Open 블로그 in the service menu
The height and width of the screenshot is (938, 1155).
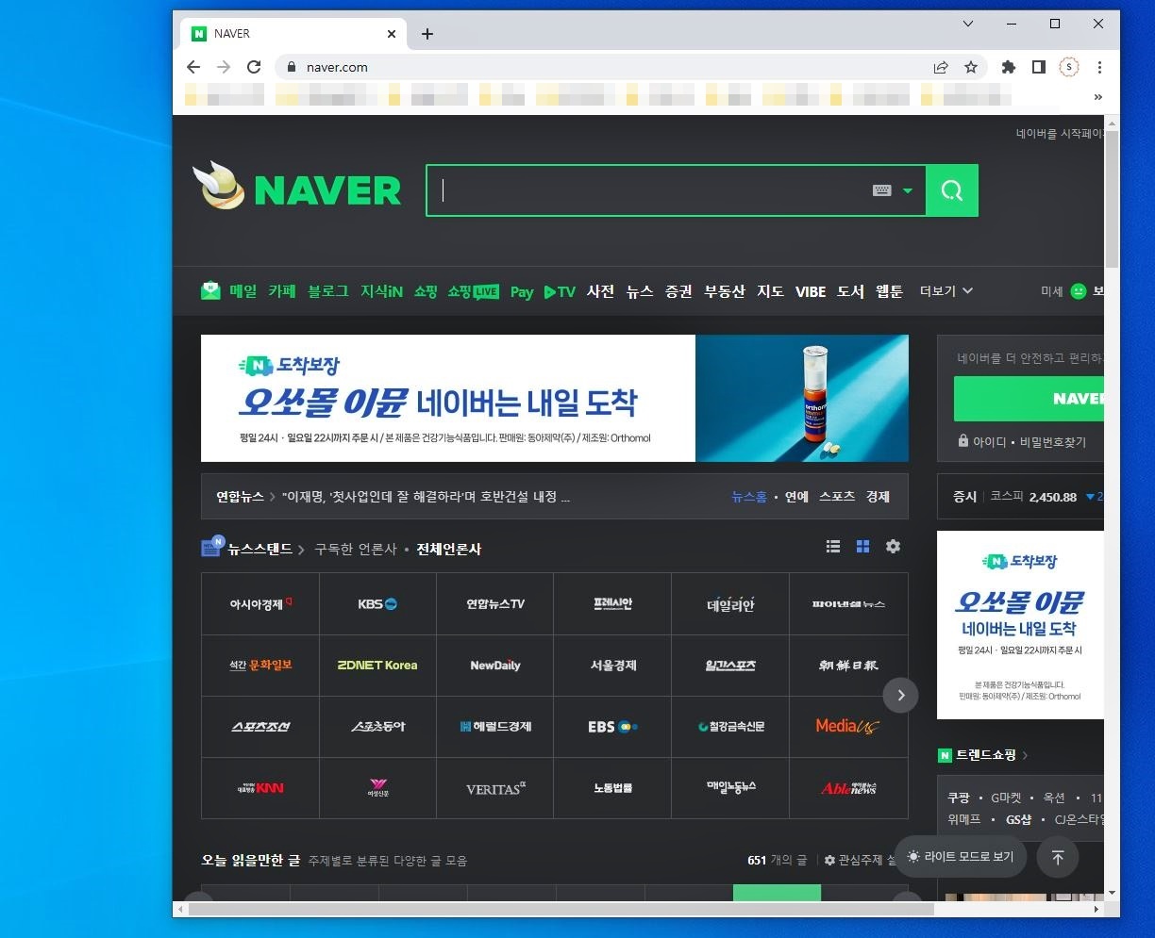tap(328, 291)
